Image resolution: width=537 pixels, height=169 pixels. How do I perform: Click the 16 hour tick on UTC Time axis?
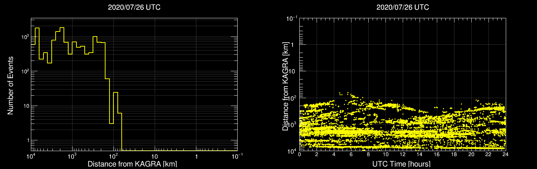[x=437, y=154]
